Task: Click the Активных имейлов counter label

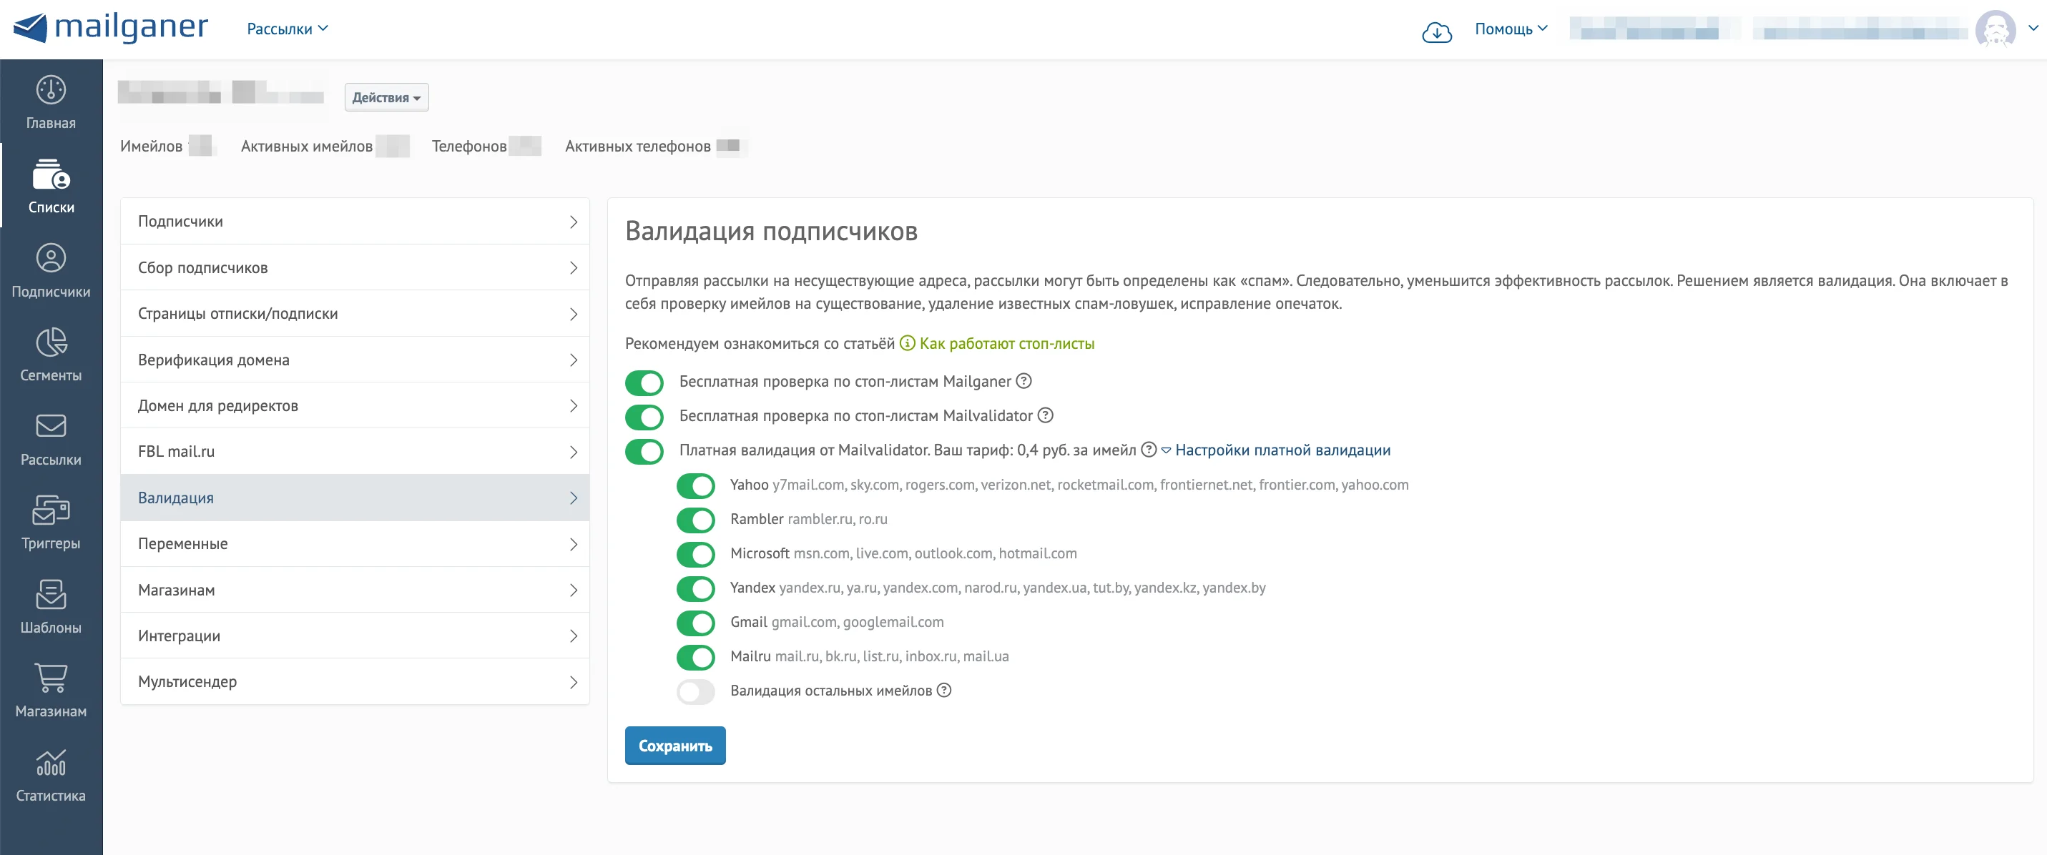Action: [307, 147]
